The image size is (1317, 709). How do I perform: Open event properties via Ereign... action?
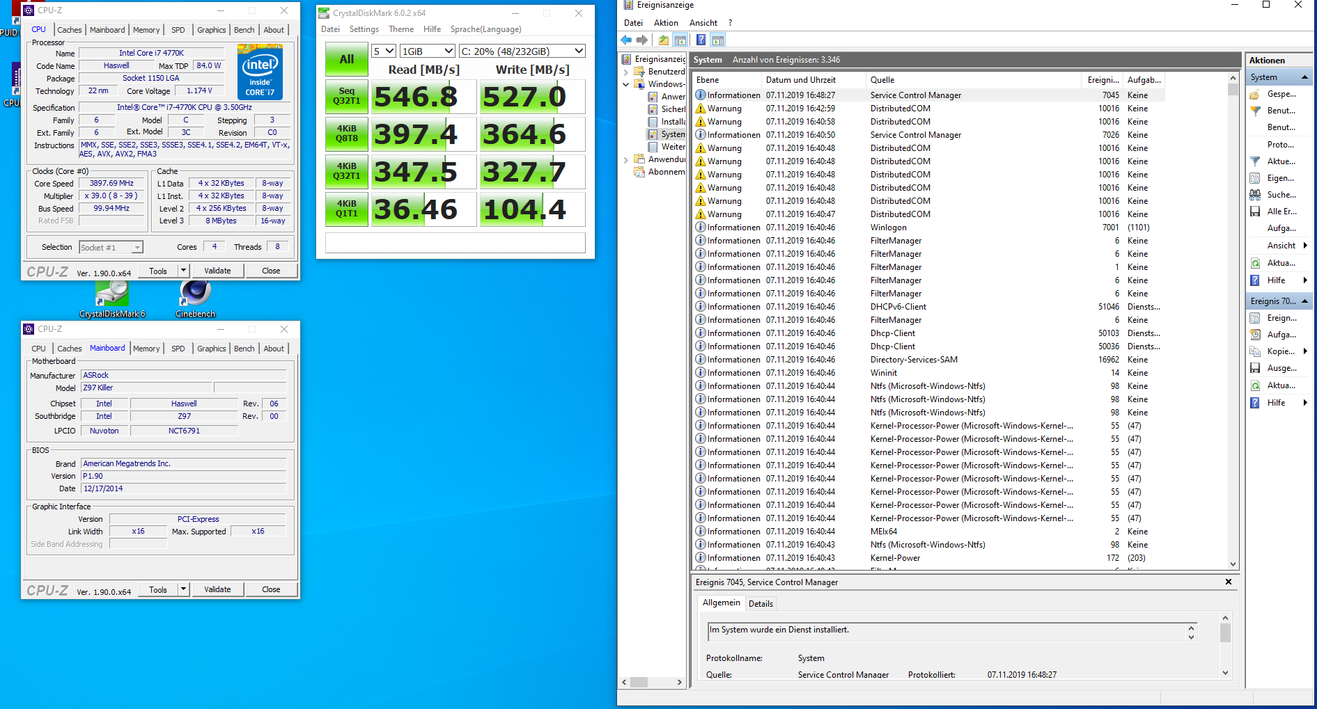click(1281, 318)
